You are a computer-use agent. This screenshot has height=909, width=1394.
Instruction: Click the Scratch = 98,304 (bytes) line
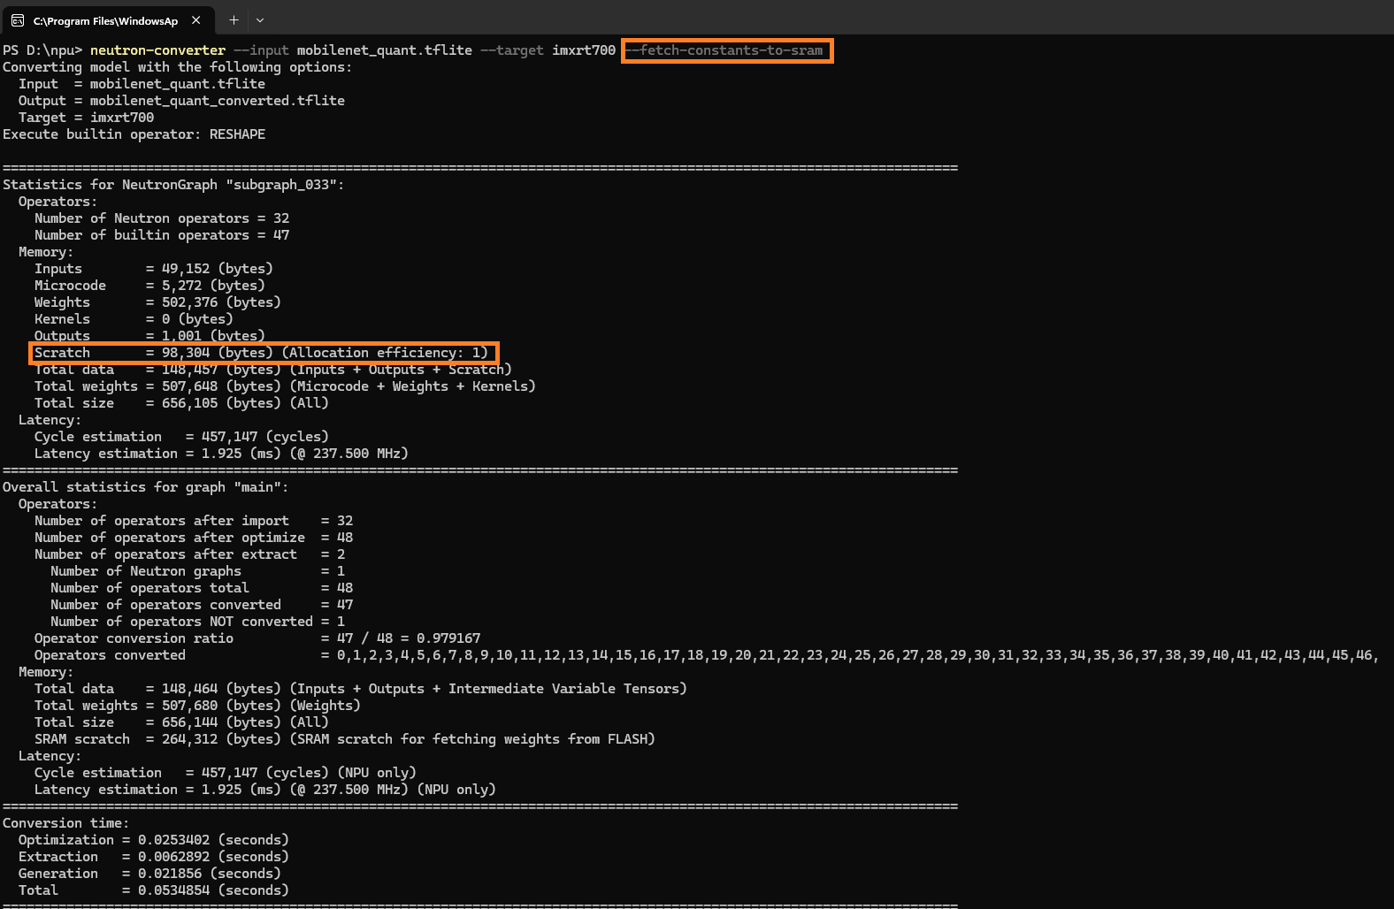click(x=261, y=353)
